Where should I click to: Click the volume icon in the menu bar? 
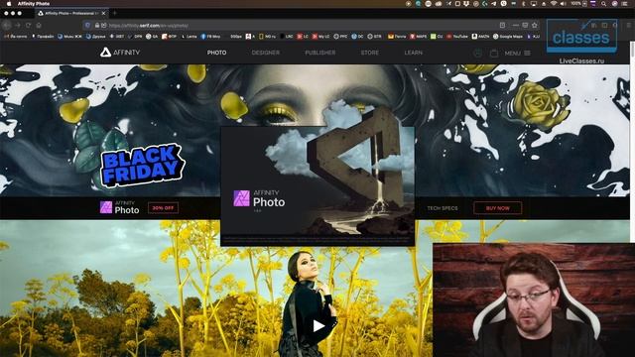pyautogui.click(x=563, y=4)
